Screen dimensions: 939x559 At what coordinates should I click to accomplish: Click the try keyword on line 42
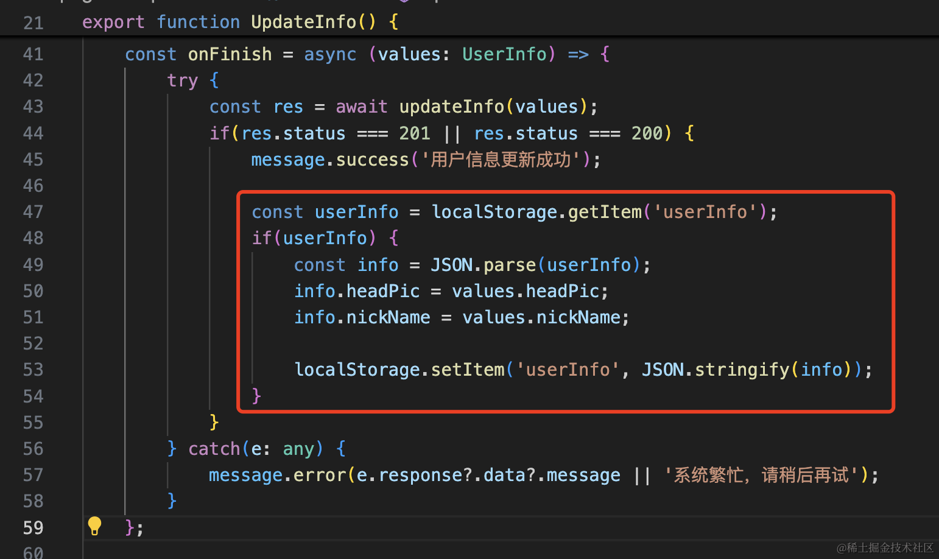pyautogui.click(x=182, y=80)
